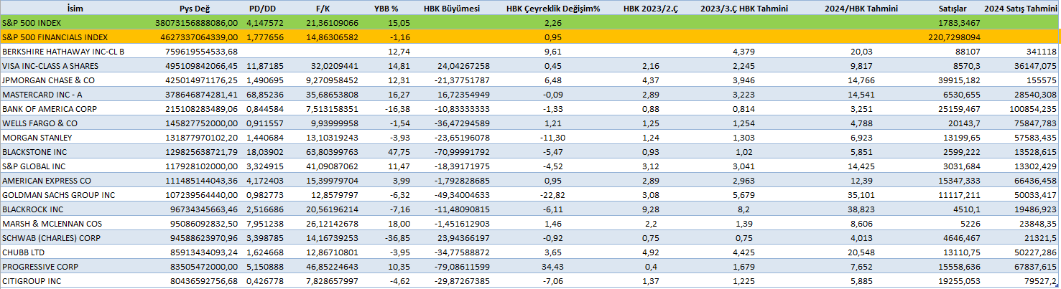Click CITIGROUP INC name cell

[x=32, y=281]
